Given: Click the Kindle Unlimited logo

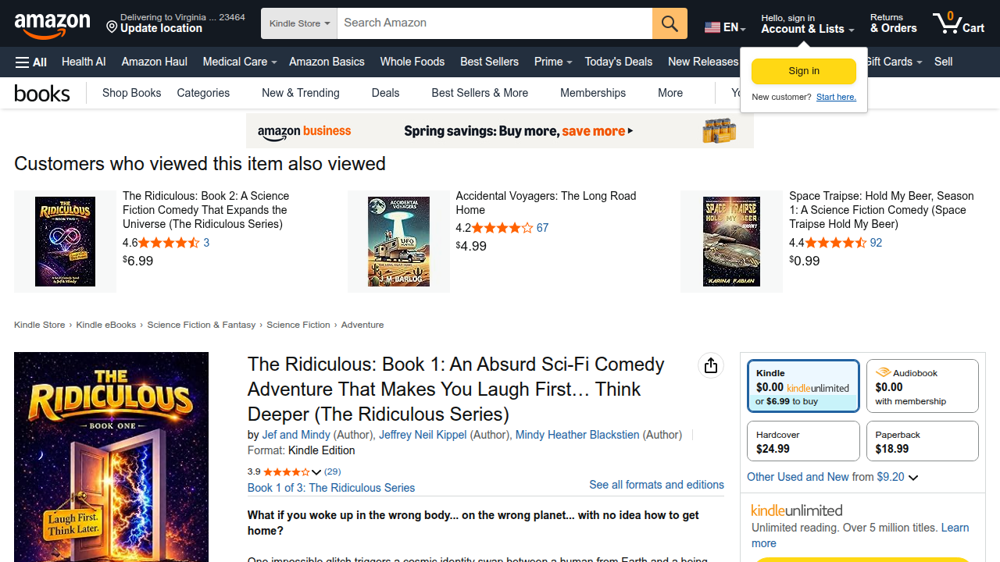Looking at the screenshot, I should tap(797, 510).
